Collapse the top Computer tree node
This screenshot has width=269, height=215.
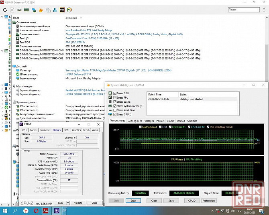(x=2, y=17)
